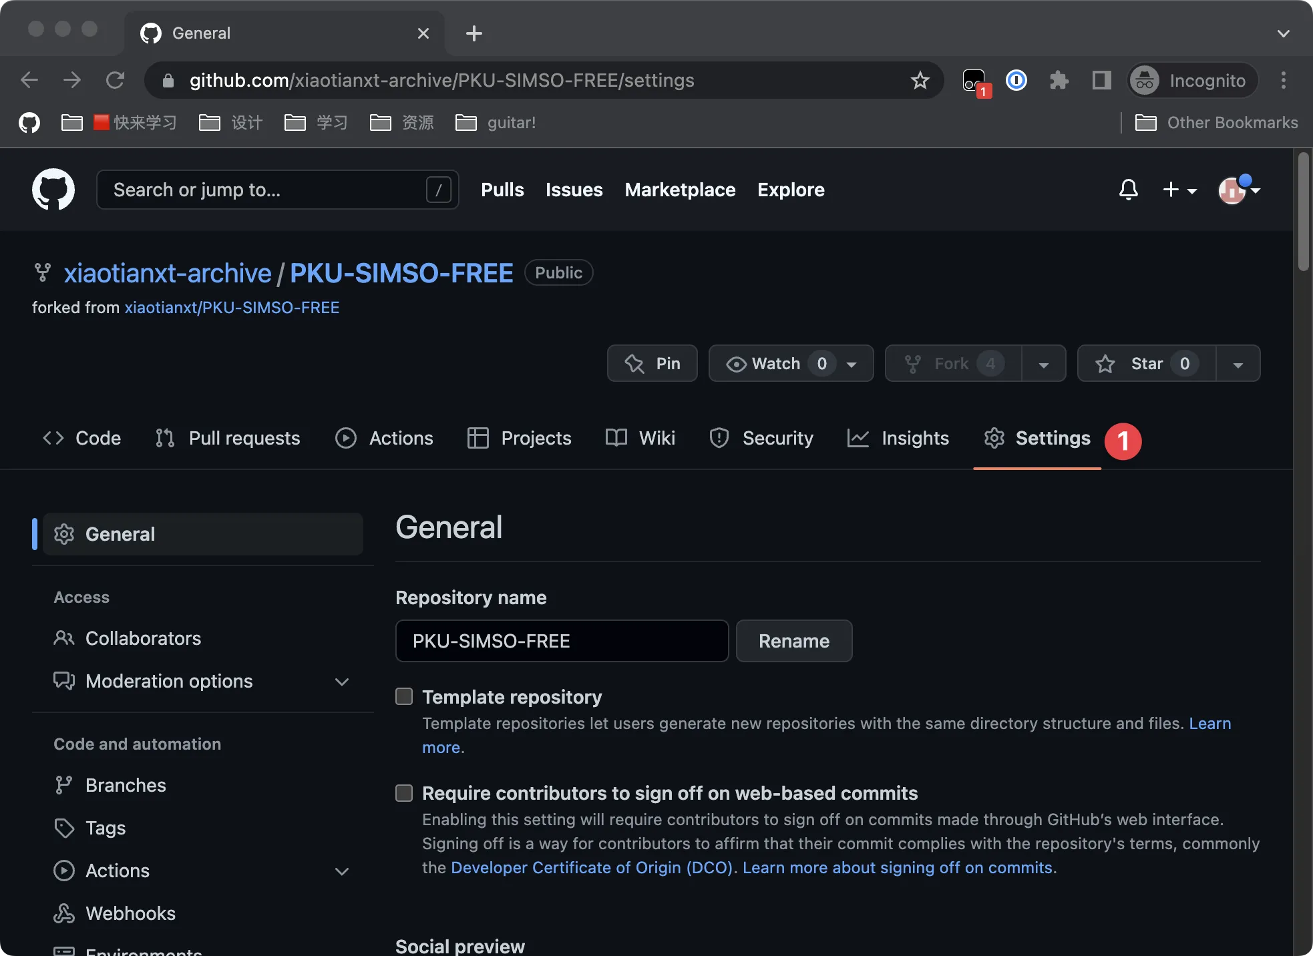Click the browser back arrow

point(29,80)
